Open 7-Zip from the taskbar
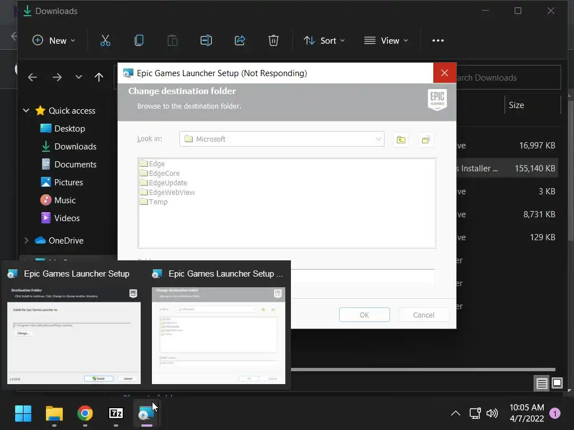This screenshot has height=430, width=574. [x=116, y=414]
